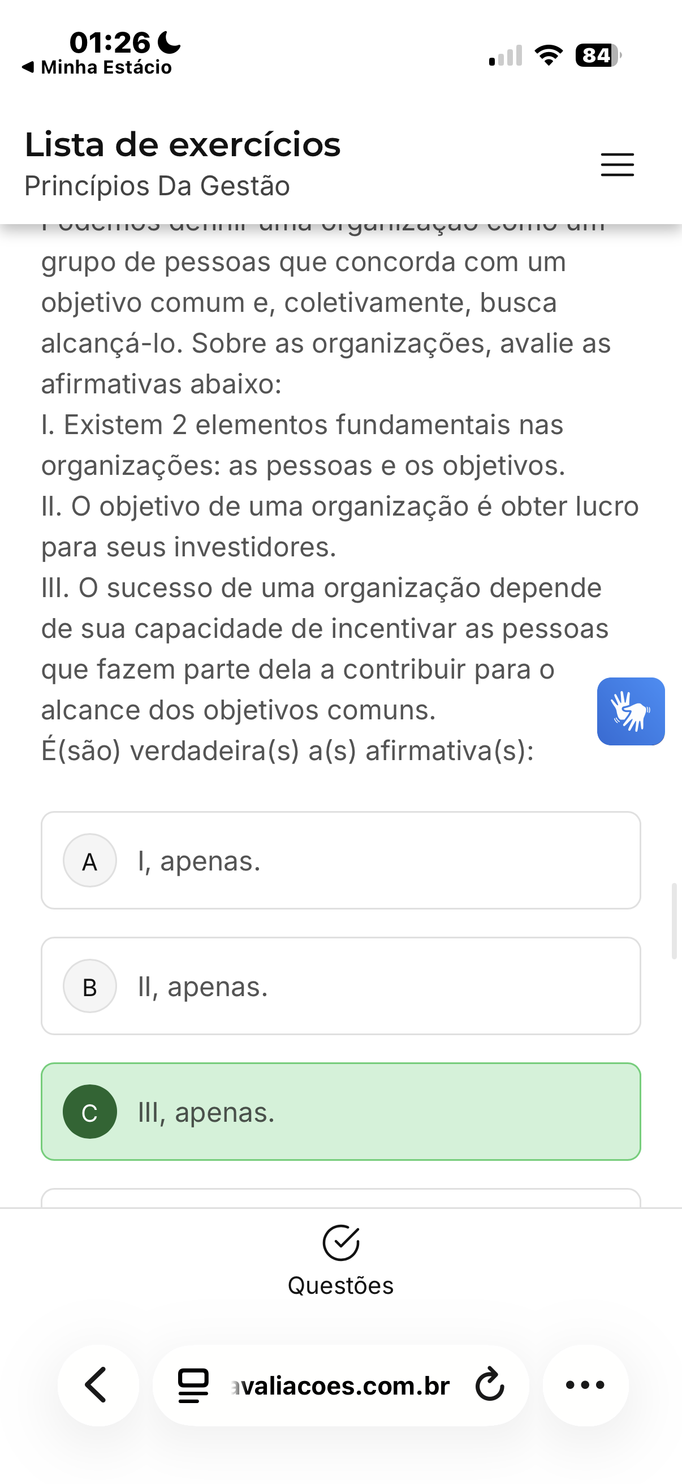Select radio option B circle
Image resolution: width=682 pixels, height=1484 pixels.
coord(90,987)
